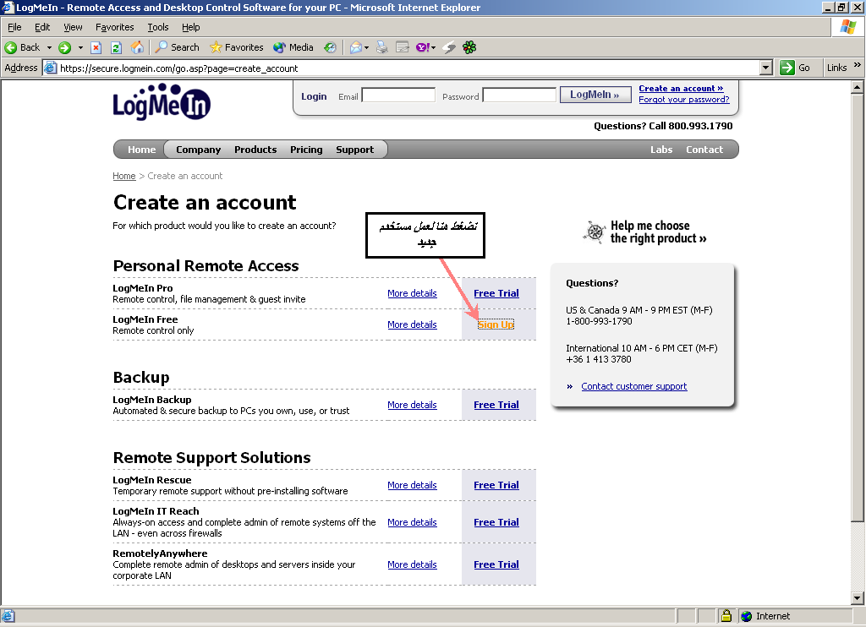Select the Home tab in site navigation
The height and width of the screenshot is (627, 866).
tap(141, 150)
